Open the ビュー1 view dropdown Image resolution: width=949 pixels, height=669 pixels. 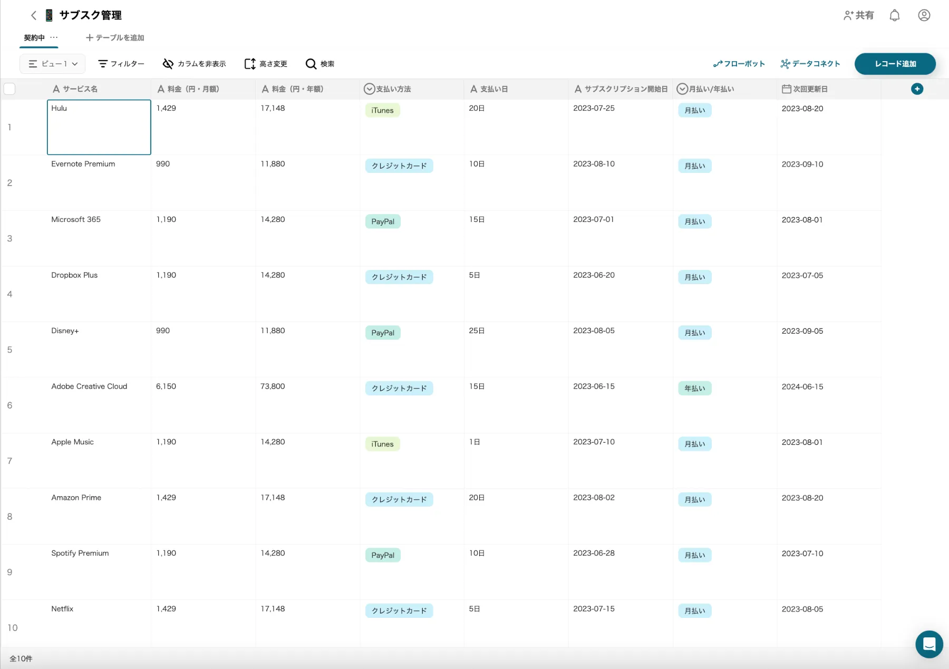coord(52,64)
